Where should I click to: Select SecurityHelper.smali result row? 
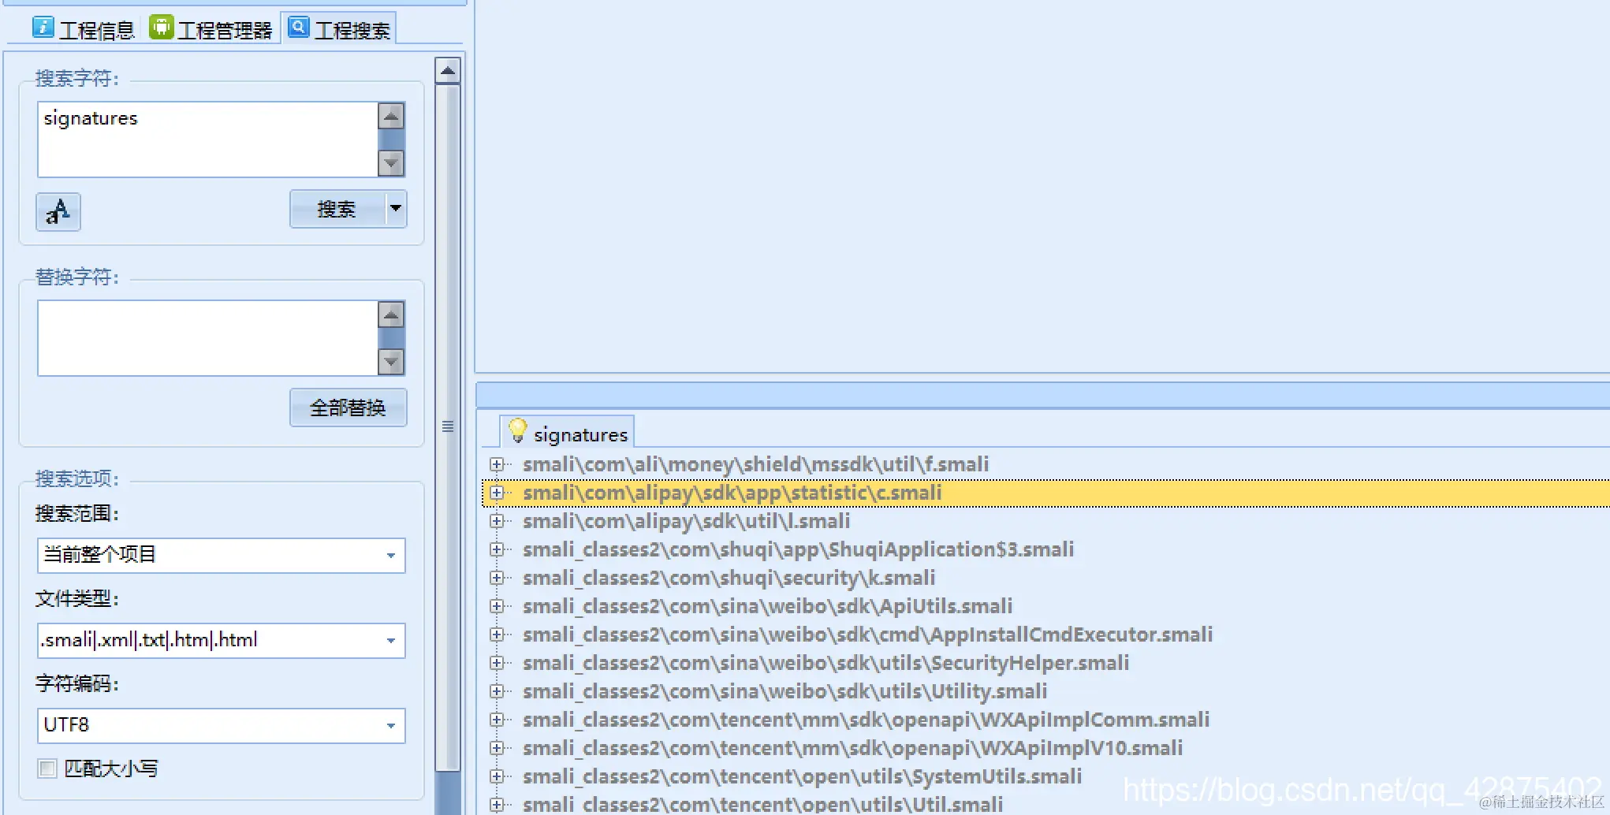(825, 663)
